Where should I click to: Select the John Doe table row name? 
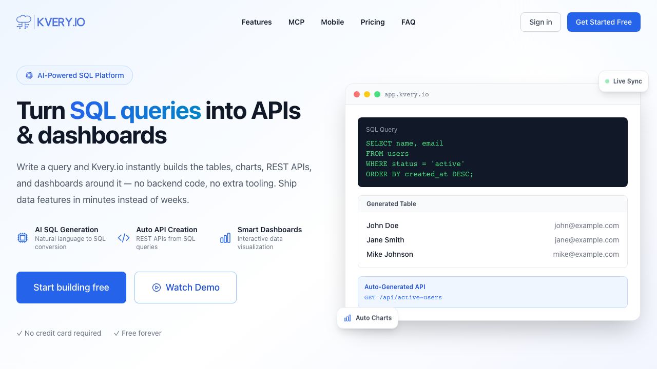(x=382, y=225)
